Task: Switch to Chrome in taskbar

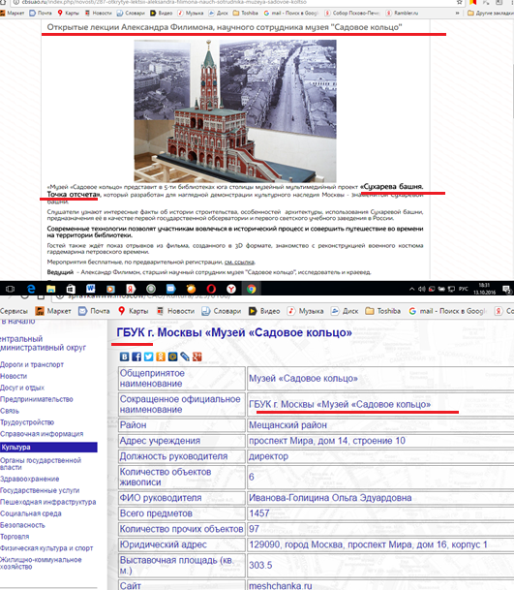Action: tap(251, 289)
